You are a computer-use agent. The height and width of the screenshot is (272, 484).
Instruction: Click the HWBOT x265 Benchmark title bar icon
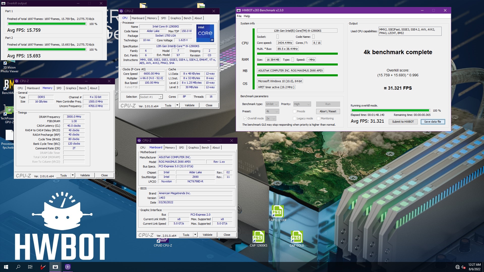(238, 10)
